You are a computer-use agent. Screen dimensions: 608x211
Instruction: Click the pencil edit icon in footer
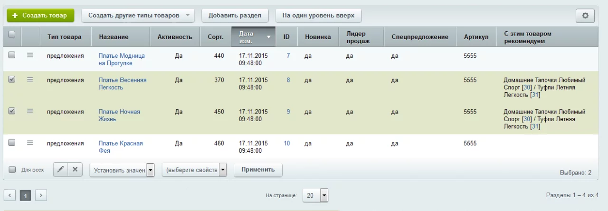60,169
